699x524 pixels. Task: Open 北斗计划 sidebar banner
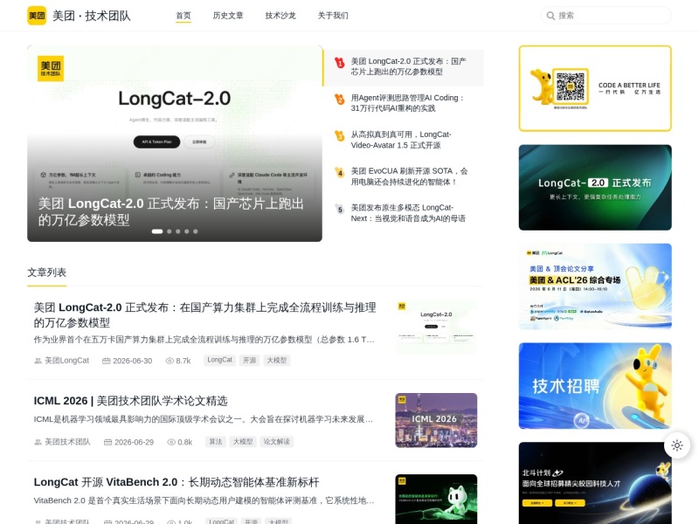tap(595, 483)
